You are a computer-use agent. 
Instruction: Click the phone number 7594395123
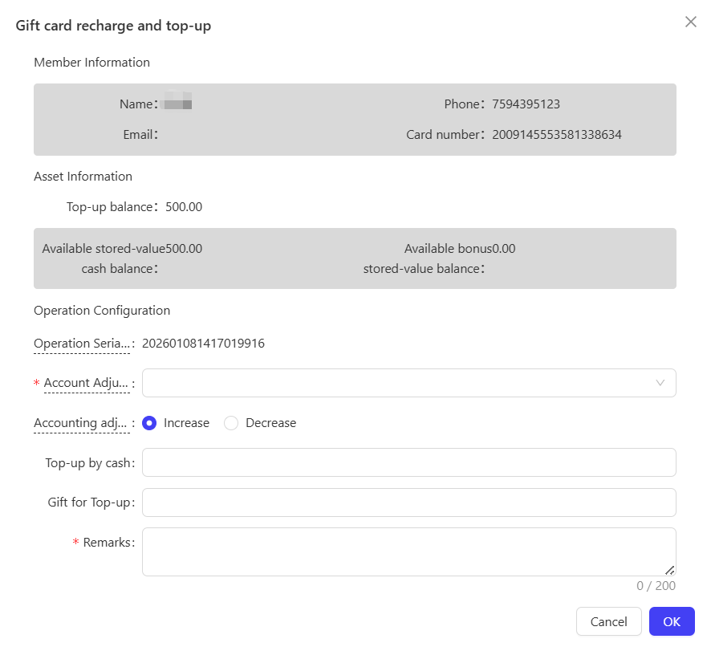[526, 104]
